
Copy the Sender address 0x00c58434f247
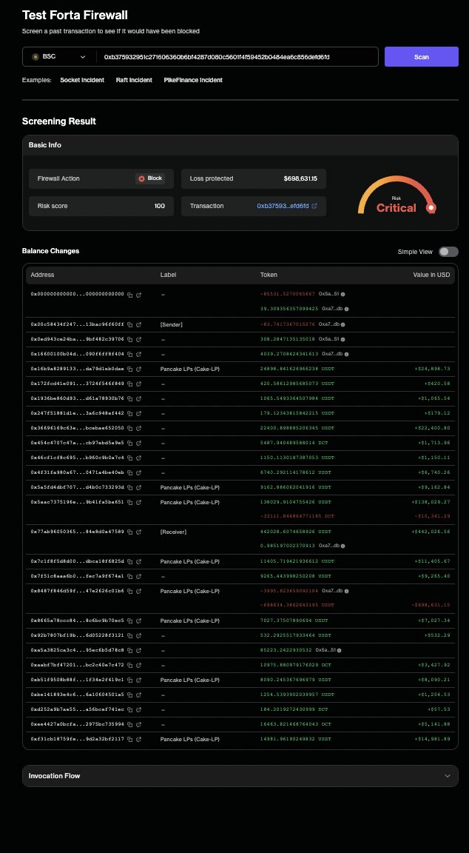click(x=130, y=324)
